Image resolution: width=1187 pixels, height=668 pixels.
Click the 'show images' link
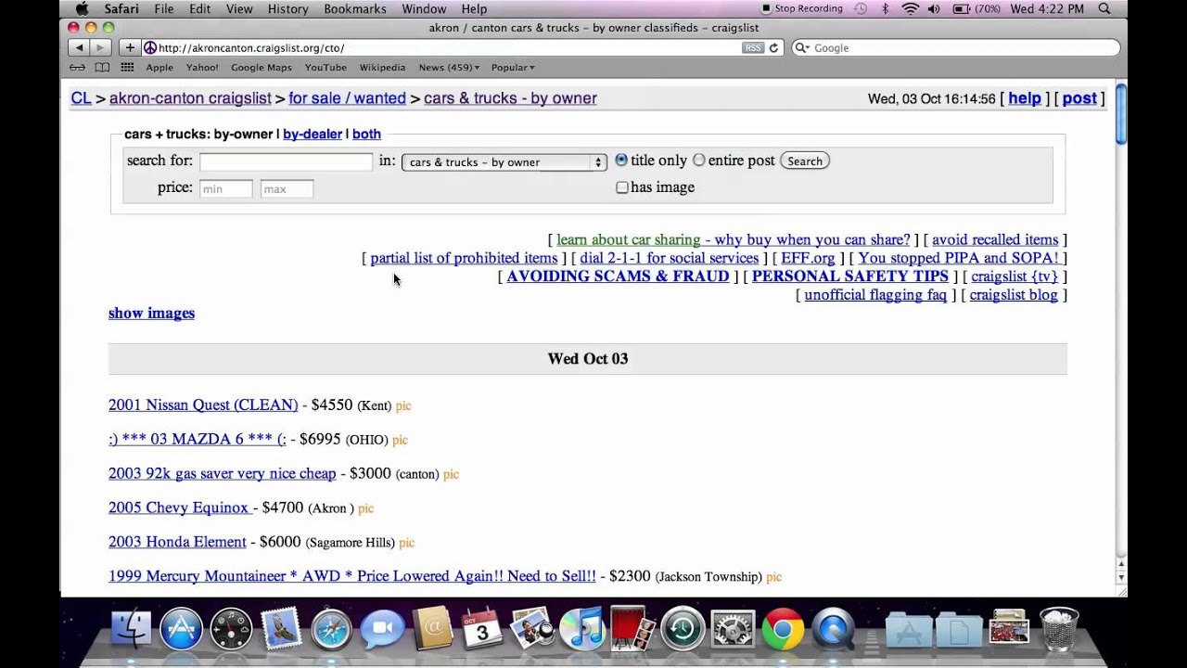(151, 314)
